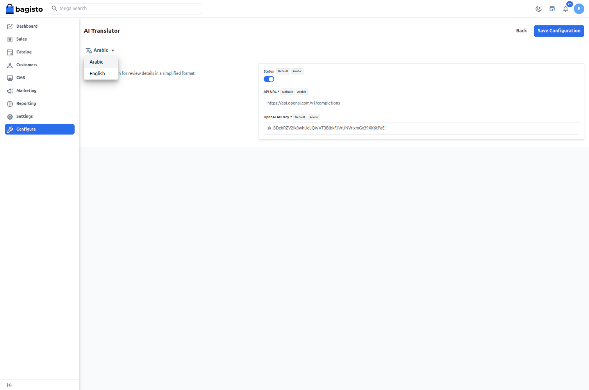Open the Catalog menu item
Screen dimensions: 589x390
coord(39,52)
